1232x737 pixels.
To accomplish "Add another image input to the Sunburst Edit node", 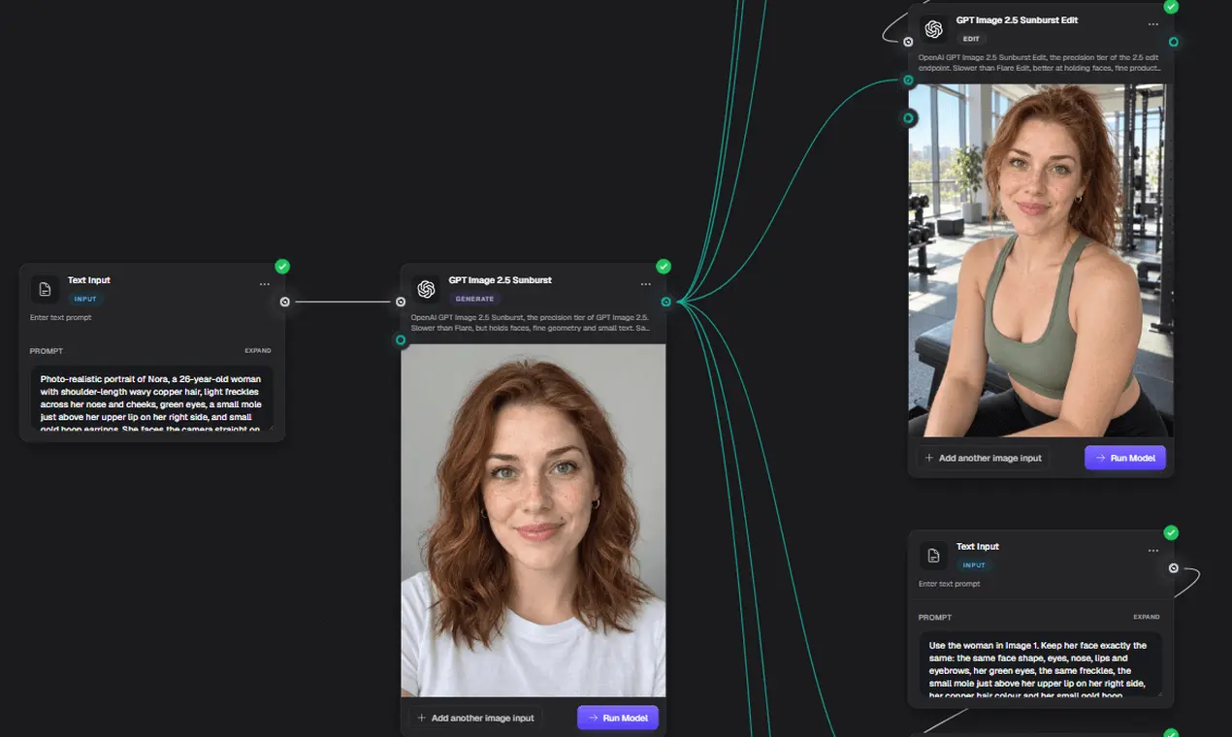I will tap(984, 458).
